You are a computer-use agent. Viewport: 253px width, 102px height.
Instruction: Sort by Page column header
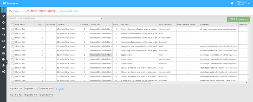[x=42, y=25]
